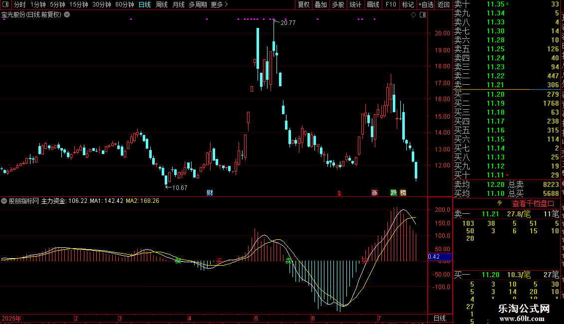
Task: Click month 4 marker on timeline
Action: [190, 318]
